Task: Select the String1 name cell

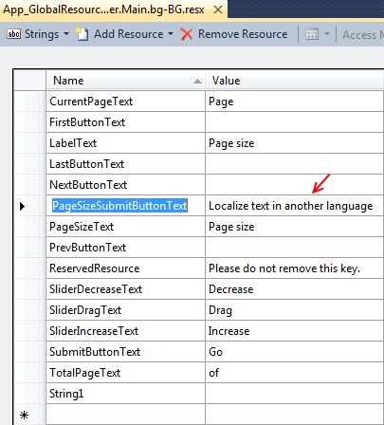Action: (125, 394)
